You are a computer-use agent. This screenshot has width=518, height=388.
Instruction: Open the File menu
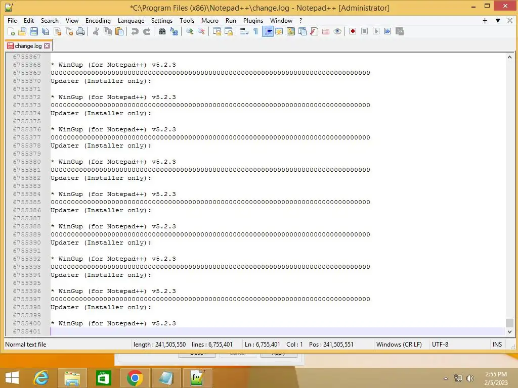[12, 20]
